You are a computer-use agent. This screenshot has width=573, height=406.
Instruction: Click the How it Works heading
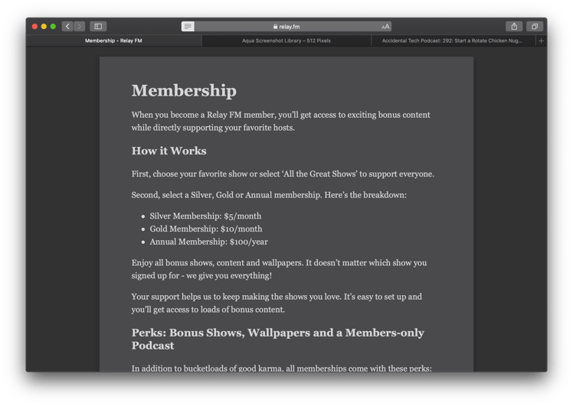[x=169, y=151]
